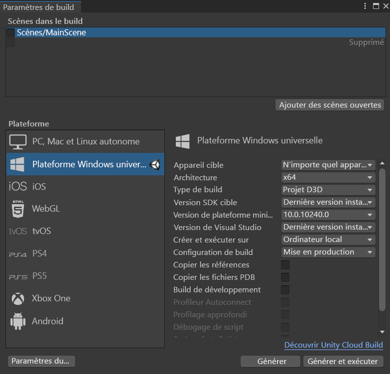The width and height of the screenshot is (390, 374).
Task: Open the window options kebab menu icon
Action: tap(365, 6)
